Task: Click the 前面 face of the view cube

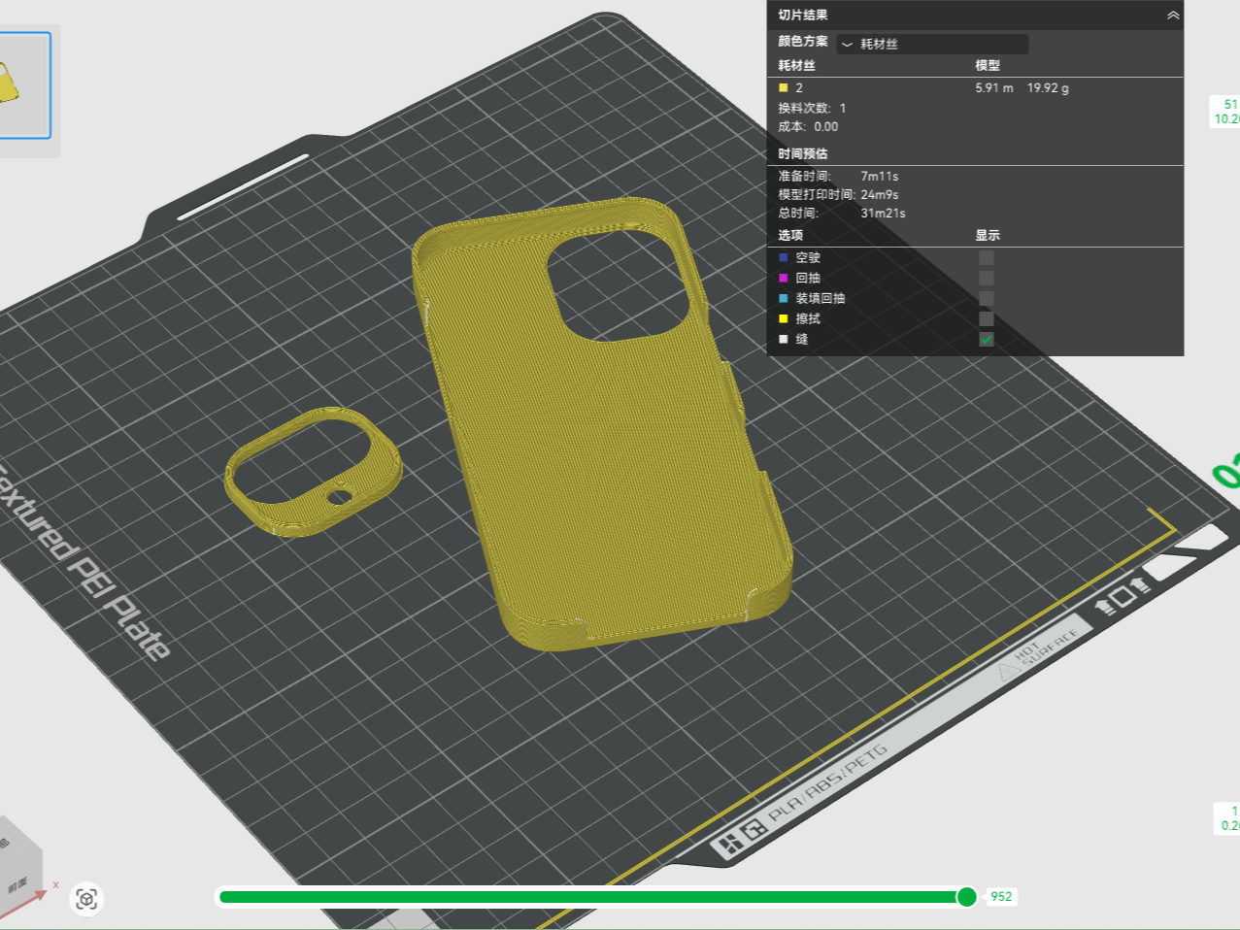Action: point(18,884)
